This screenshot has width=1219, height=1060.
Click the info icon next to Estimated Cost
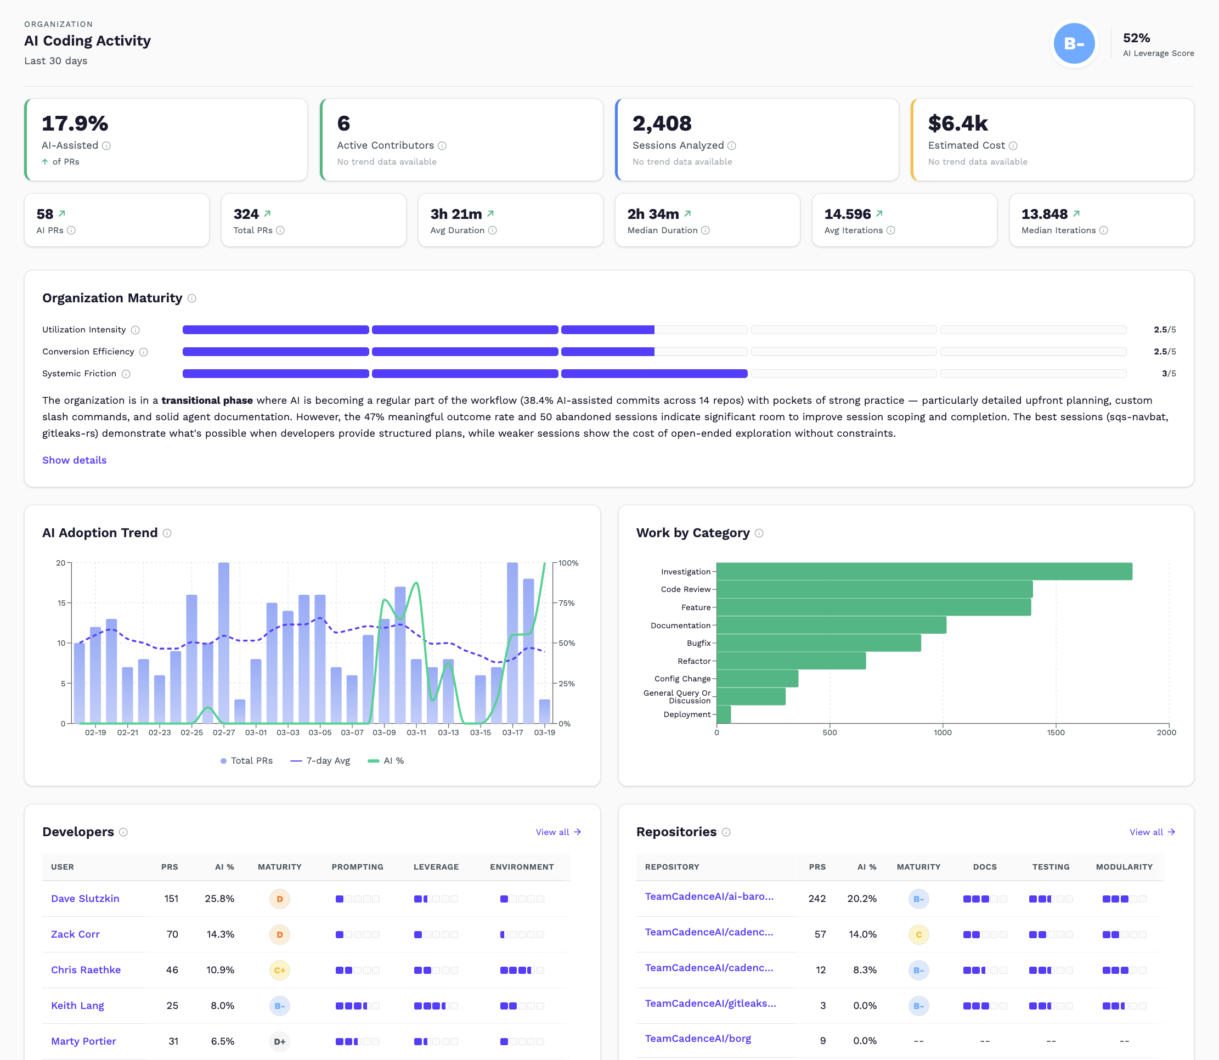point(1013,145)
